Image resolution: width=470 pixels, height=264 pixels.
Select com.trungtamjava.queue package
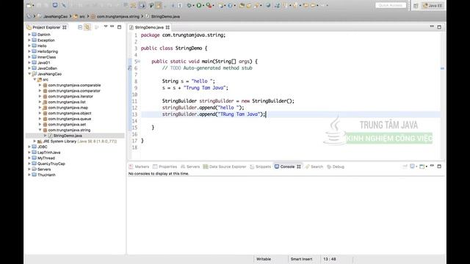69,119
